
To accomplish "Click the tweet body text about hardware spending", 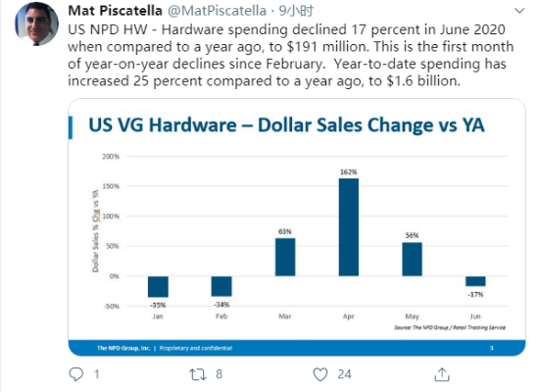I will click(x=290, y=55).
